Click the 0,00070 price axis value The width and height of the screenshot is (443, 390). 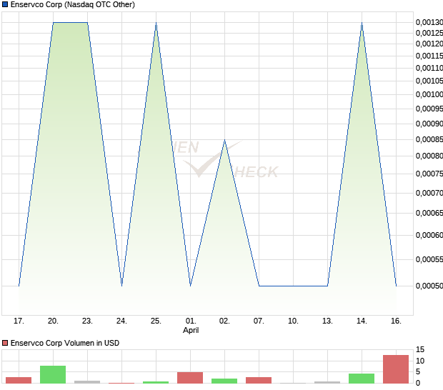pyautogui.click(x=429, y=193)
